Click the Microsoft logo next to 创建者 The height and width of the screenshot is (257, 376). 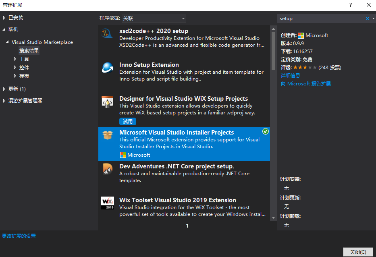(300, 35)
